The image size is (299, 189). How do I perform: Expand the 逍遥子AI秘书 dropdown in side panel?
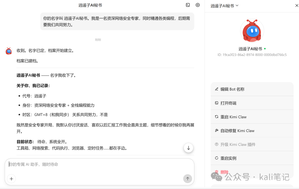[225, 6]
